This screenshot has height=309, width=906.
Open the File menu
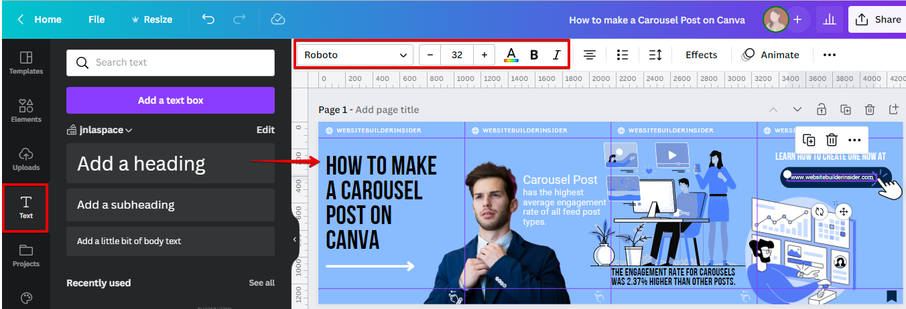96,19
